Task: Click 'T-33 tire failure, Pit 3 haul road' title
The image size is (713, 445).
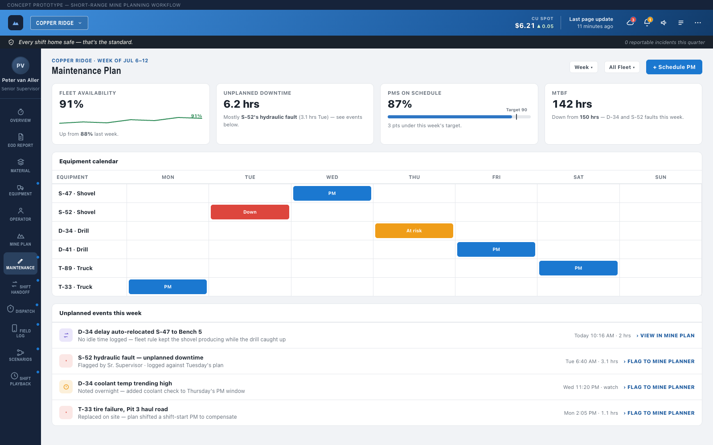Action: (123, 409)
